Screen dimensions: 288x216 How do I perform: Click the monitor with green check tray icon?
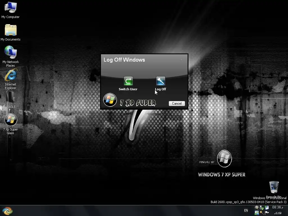pyautogui.click(x=256, y=213)
